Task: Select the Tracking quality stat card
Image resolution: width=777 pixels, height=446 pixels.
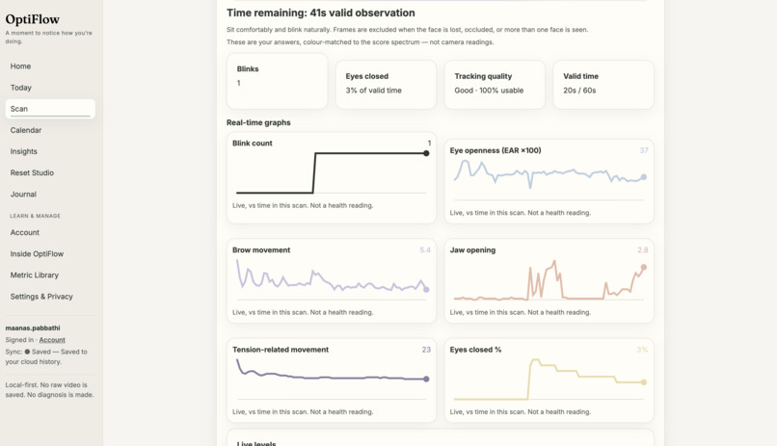Action: tap(495, 85)
